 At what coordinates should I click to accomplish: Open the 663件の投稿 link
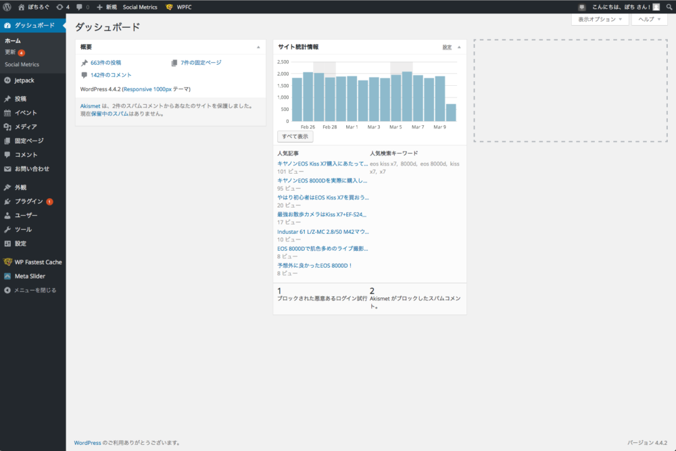(105, 63)
